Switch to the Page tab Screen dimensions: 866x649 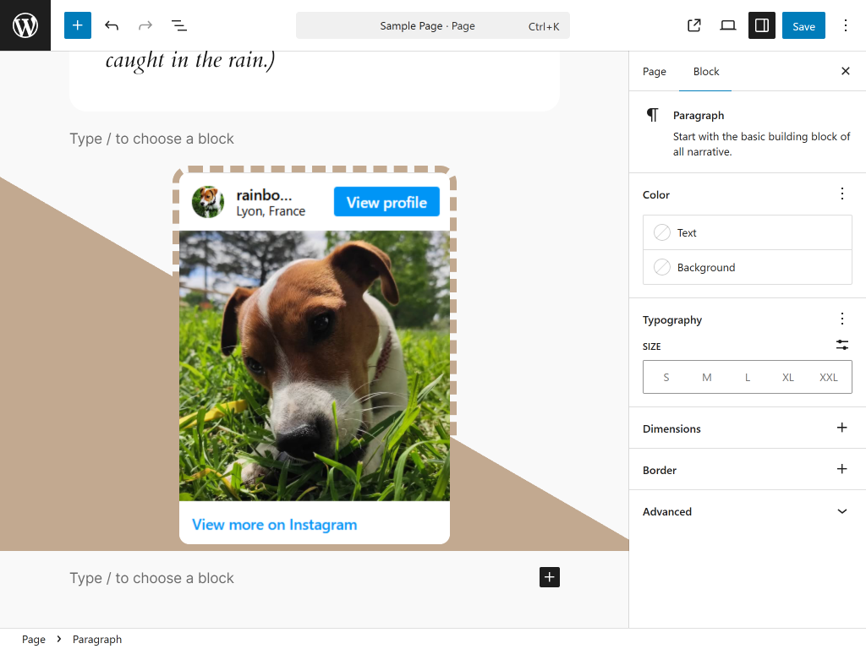pos(655,72)
